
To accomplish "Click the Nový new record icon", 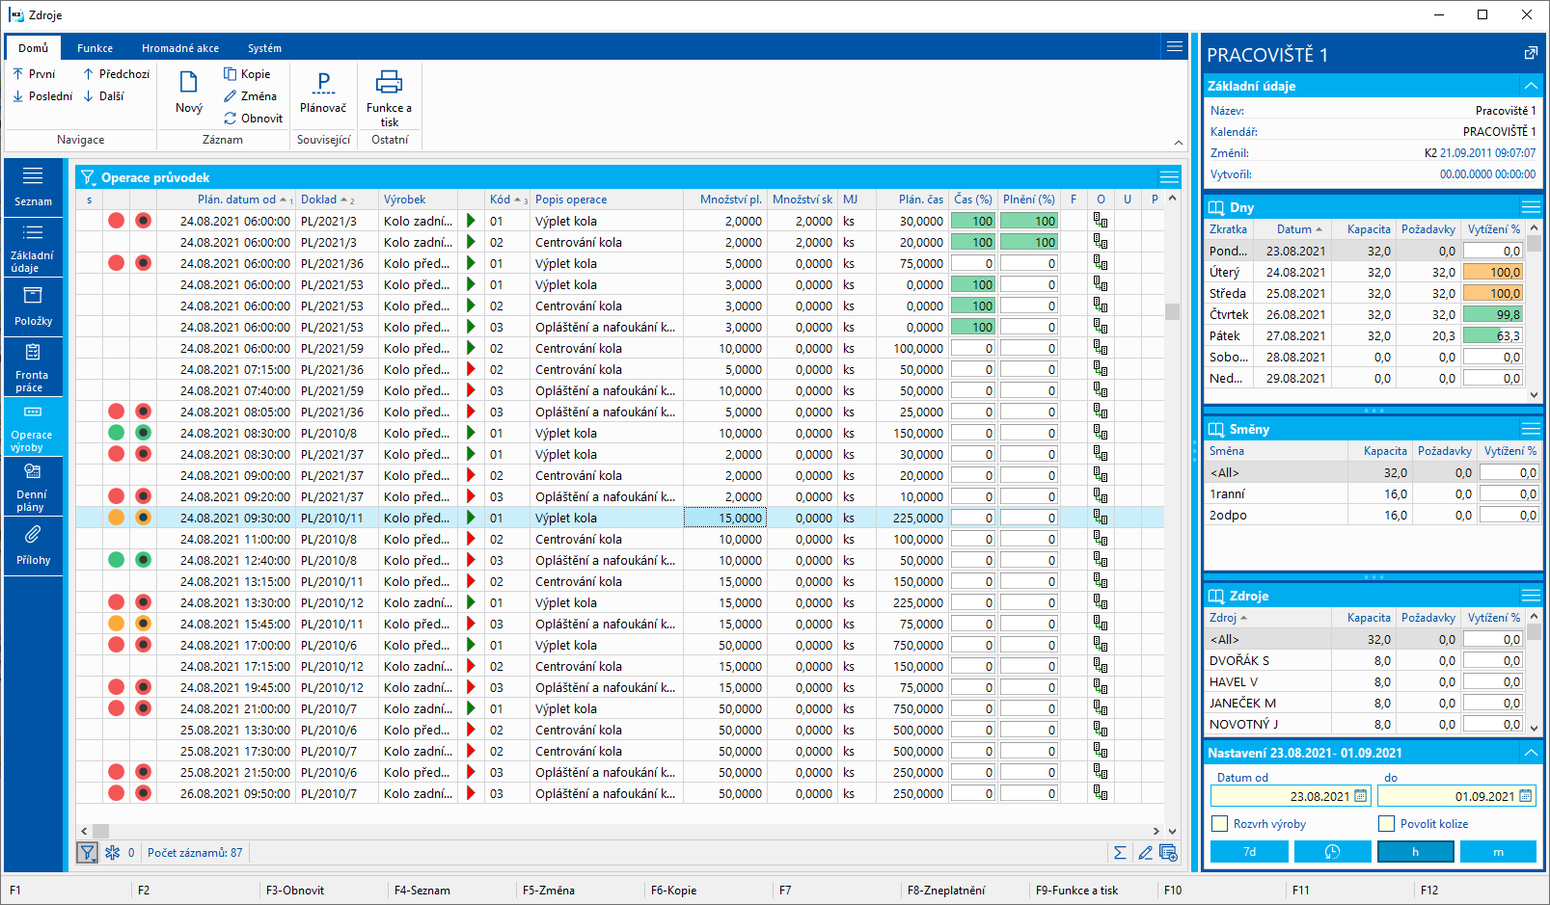I will pyautogui.click(x=189, y=83).
